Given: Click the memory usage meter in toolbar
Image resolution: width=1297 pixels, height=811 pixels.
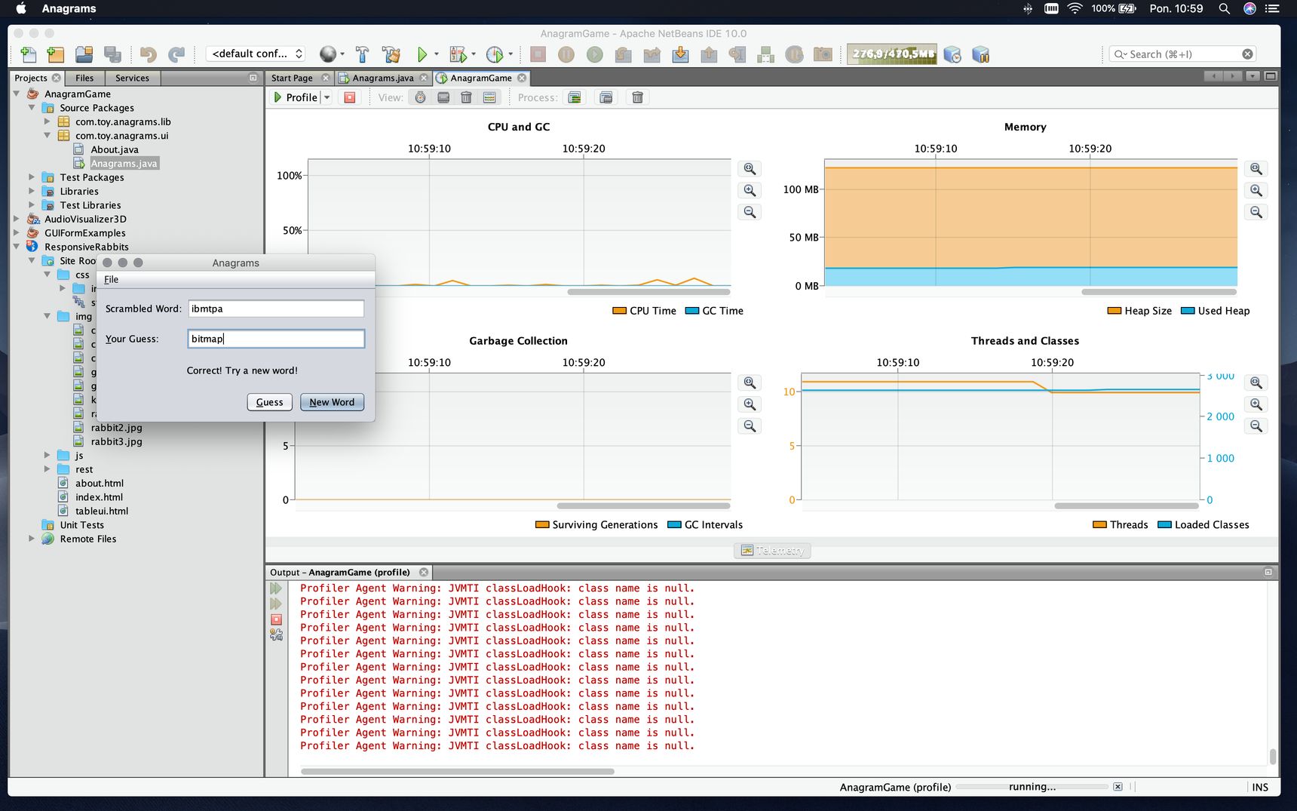Looking at the screenshot, I should coord(891,54).
